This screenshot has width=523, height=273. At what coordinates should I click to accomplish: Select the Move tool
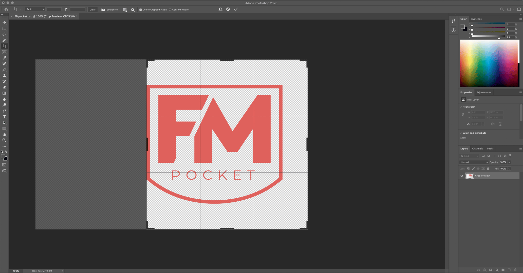pyautogui.click(x=4, y=22)
